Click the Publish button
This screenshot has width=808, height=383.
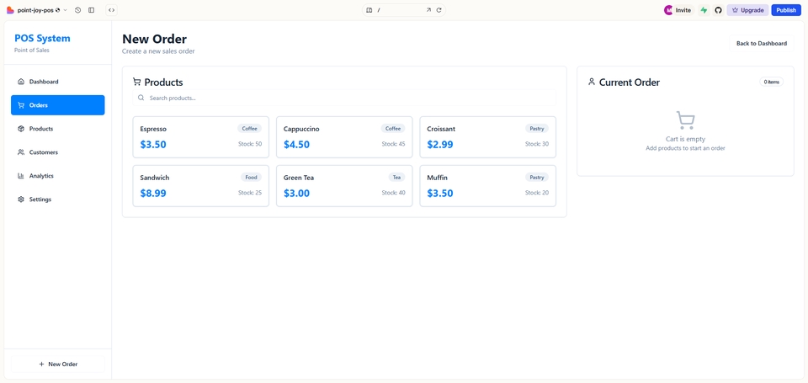tap(786, 10)
